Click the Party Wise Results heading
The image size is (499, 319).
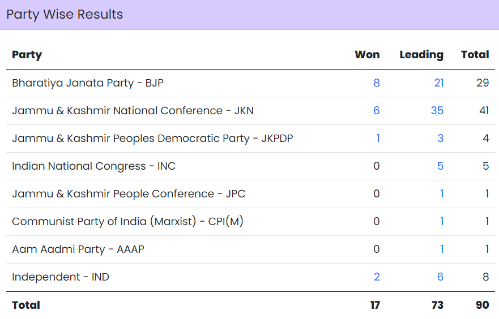[x=65, y=15]
